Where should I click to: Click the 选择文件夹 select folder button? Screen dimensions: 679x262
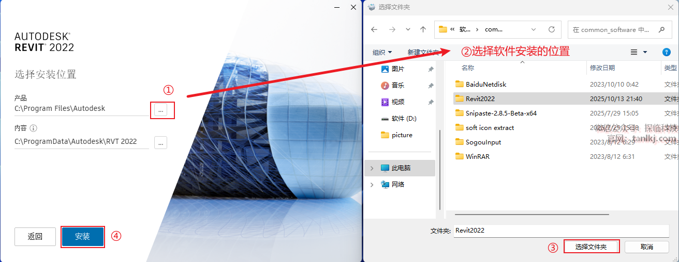(x=591, y=247)
